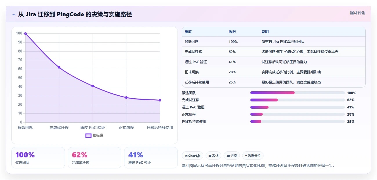
Task: Click the chart data point at 25 for 迁移后持续使用
Action: [x=160, y=100]
